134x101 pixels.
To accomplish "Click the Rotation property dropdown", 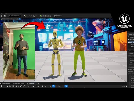I will (132, 60).
